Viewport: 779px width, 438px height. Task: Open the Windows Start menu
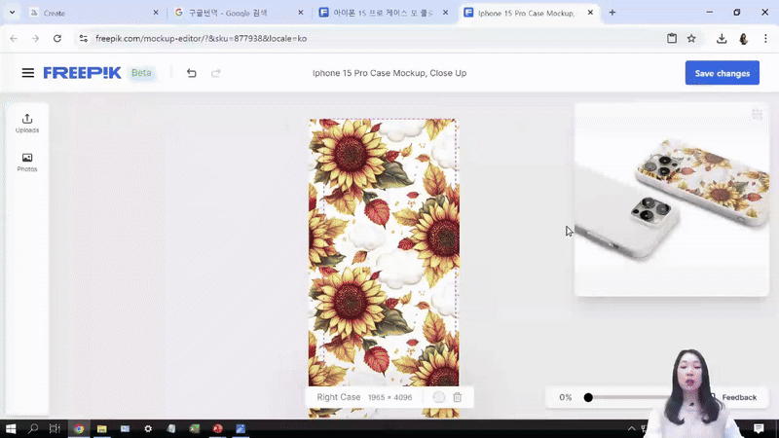[x=11, y=428]
